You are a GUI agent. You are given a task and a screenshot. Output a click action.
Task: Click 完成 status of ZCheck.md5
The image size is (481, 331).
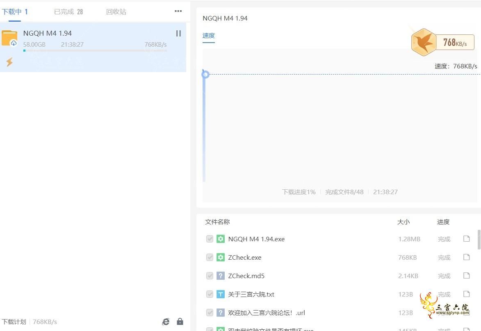(444, 276)
